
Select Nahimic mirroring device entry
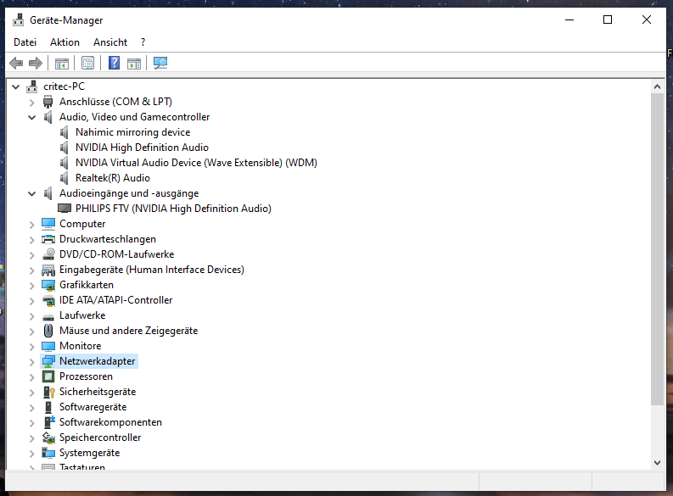[x=132, y=132]
